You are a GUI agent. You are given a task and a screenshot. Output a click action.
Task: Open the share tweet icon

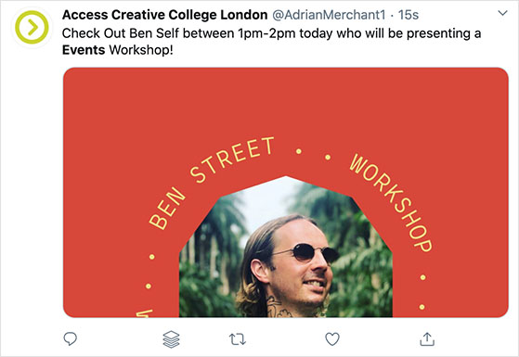pos(427,339)
